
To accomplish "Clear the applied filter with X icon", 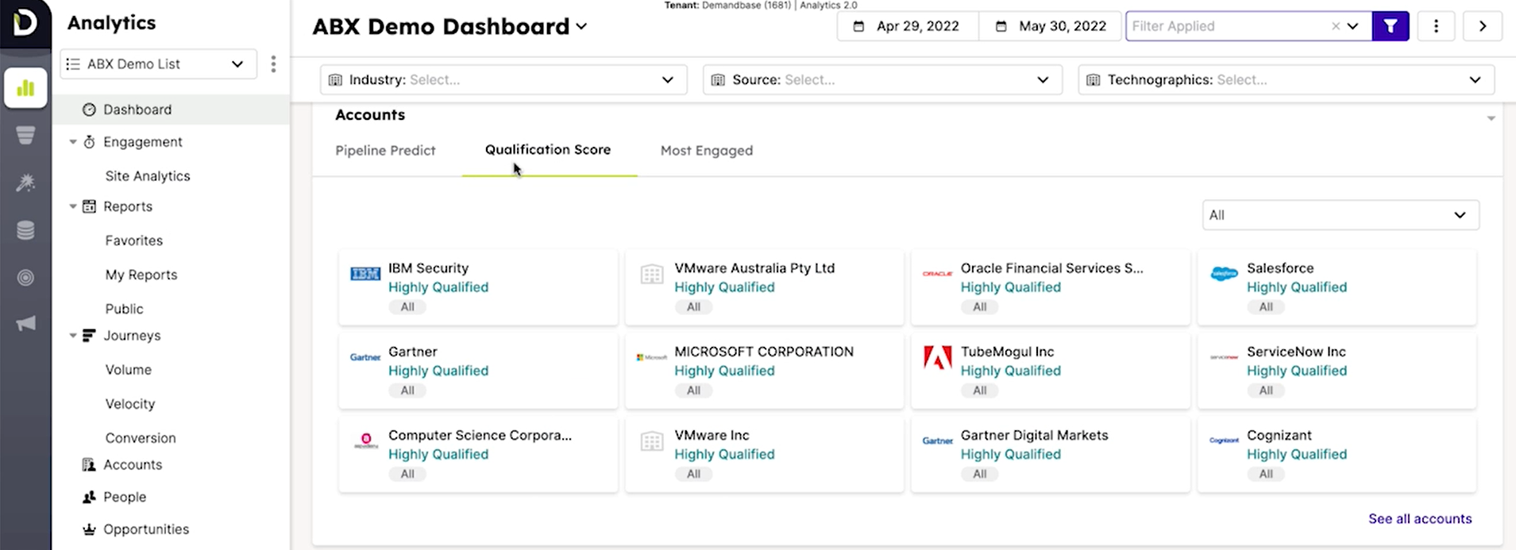I will point(1335,26).
